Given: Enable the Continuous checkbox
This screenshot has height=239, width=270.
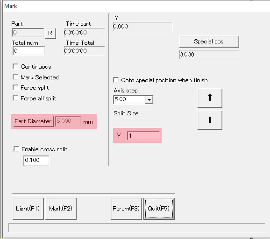Looking at the screenshot, I should pyautogui.click(x=15, y=66).
